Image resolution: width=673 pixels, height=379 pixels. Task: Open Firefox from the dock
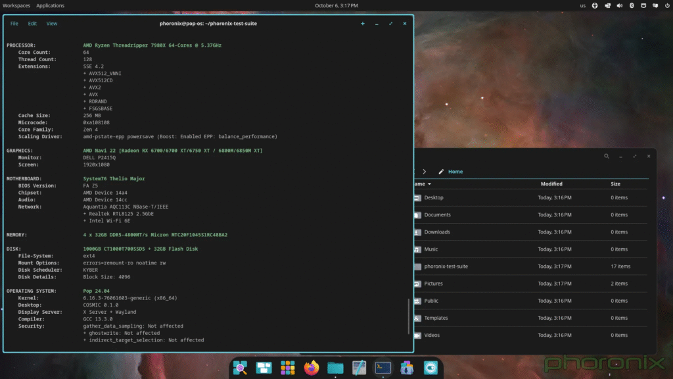click(311, 368)
